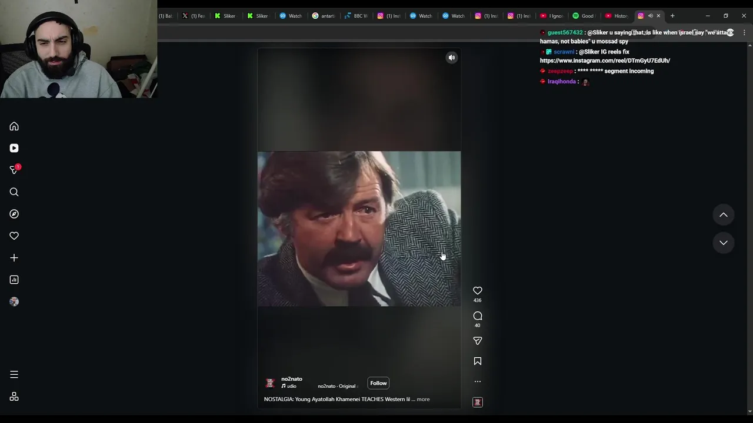This screenshot has height=423, width=753.
Task: Click chat username scrawni
Action: click(564, 52)
